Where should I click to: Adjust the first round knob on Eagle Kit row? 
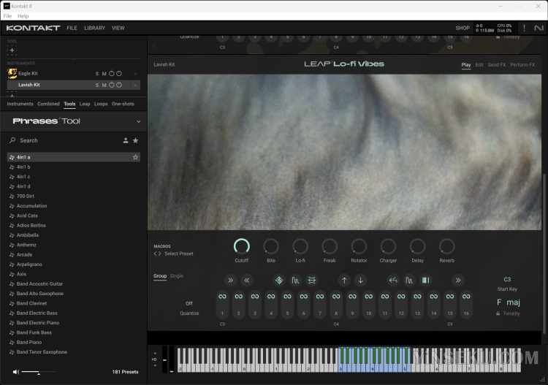(112, 74)
